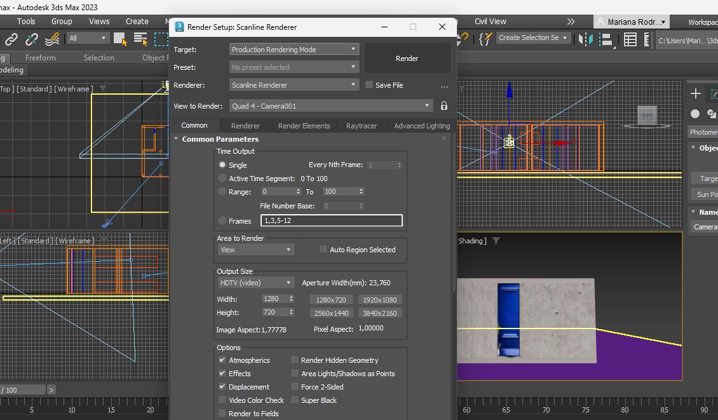
Task: Click the Unlink Selection broken-chain icon
Action: pos(31,39)
